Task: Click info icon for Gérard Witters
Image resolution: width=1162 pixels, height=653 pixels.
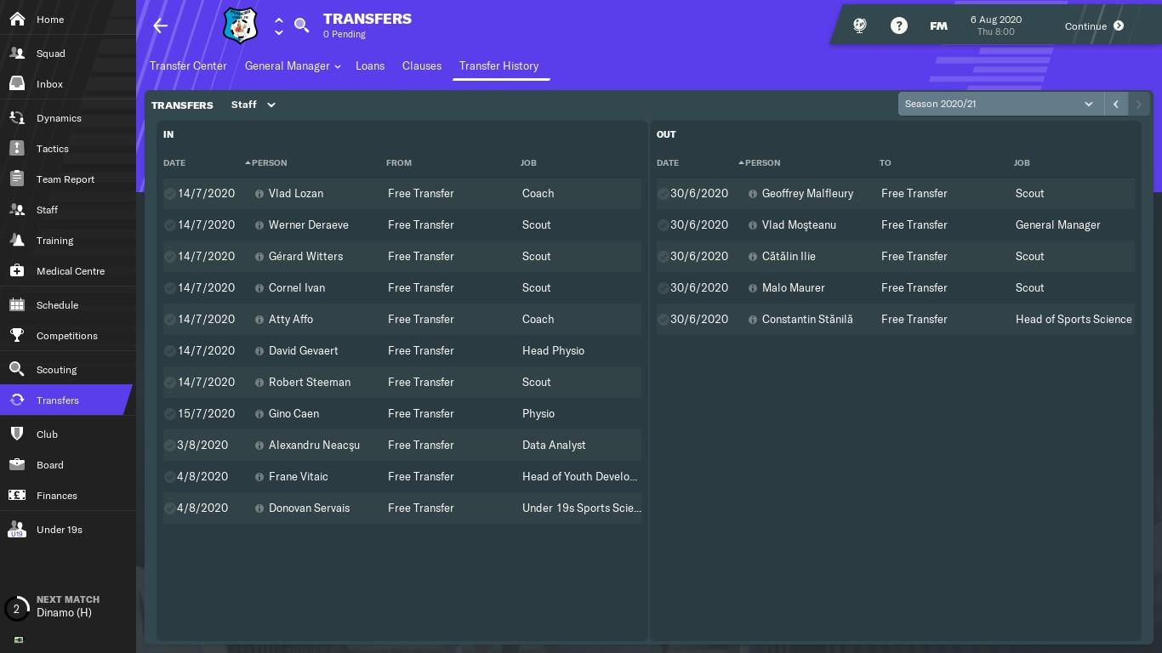Action: click(x=259, y=257)
